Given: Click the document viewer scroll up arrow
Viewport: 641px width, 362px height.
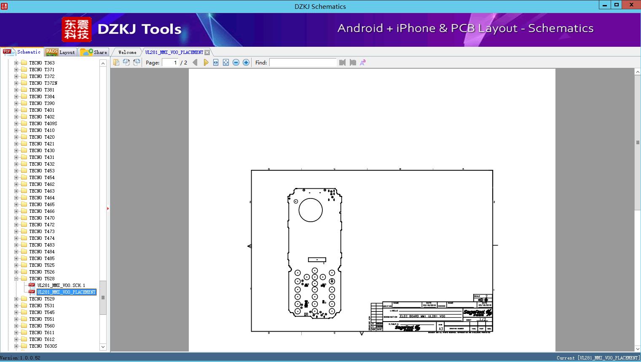Looking at the screenshot, I should pyautogui.click(x=638, y=72).
